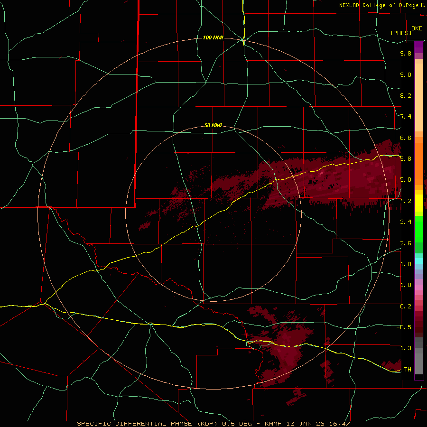Image resolution: width=427 pixels, height=427 pixels.
Task: Click the yellow band of the colorbar
Action: coord(419,203)
